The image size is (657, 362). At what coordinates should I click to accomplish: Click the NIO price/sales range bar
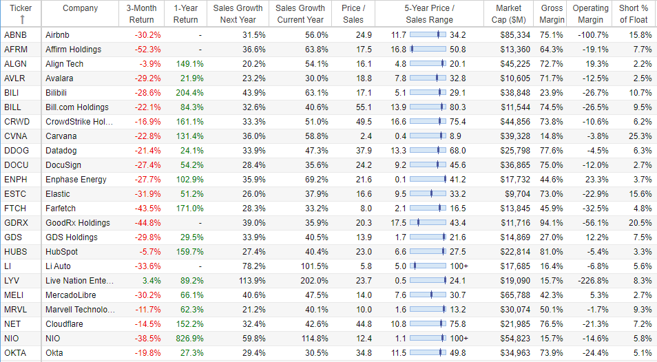[x=428, y=338]
